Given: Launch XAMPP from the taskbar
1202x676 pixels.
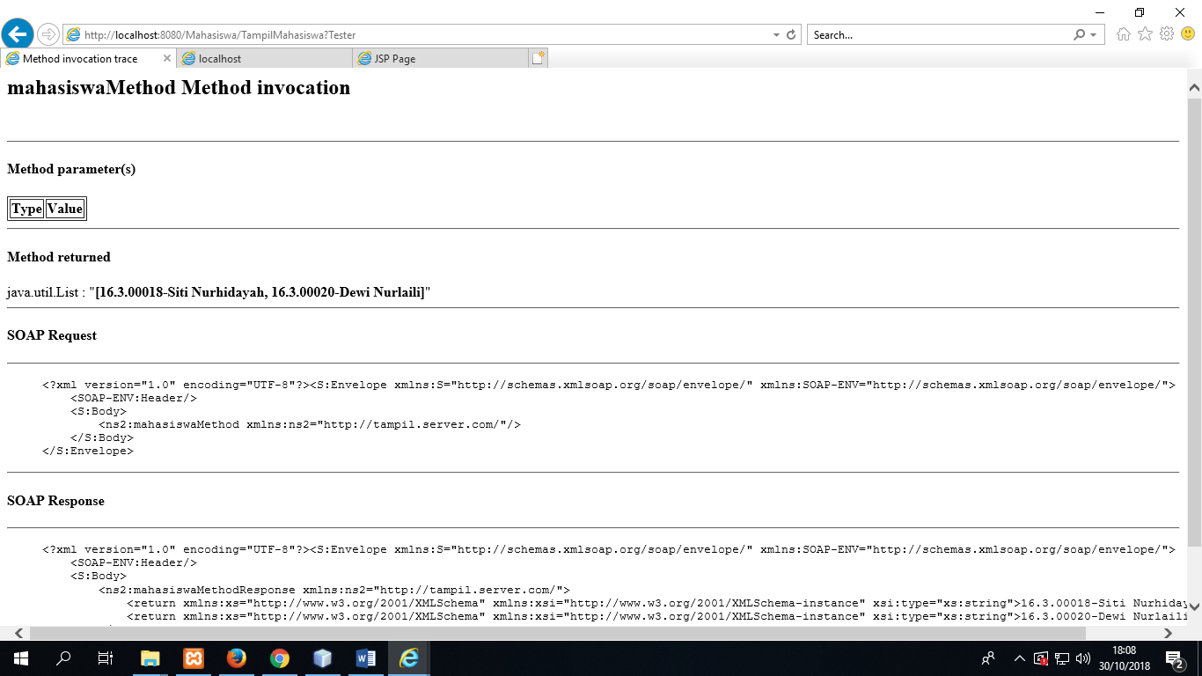Looking at the screenshot, I should 193,658.
